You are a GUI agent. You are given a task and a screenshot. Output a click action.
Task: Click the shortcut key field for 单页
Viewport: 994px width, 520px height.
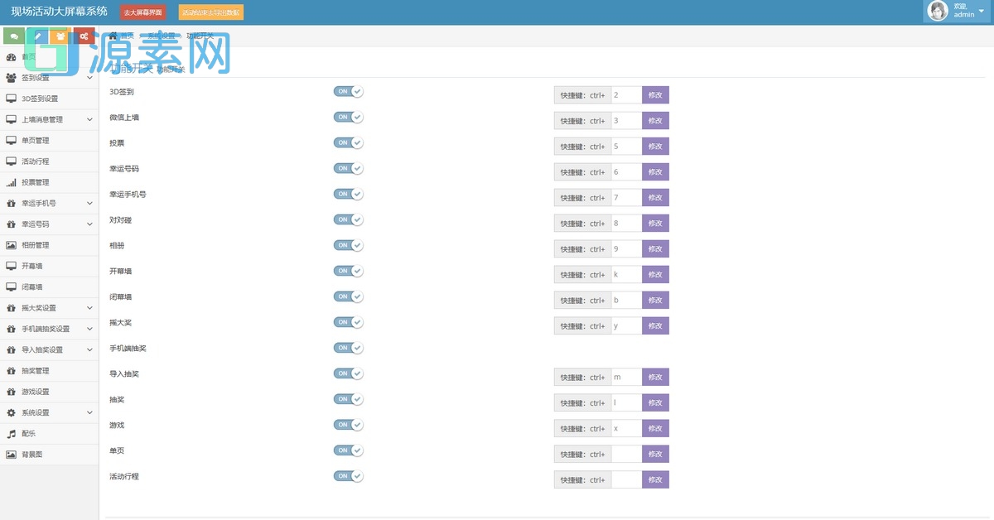tap(625, 455)
